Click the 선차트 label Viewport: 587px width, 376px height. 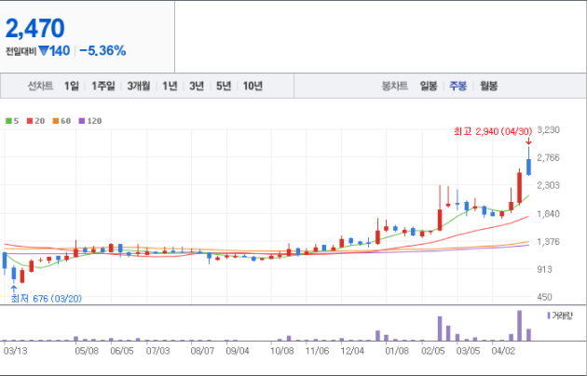click(x=40, y=86)
